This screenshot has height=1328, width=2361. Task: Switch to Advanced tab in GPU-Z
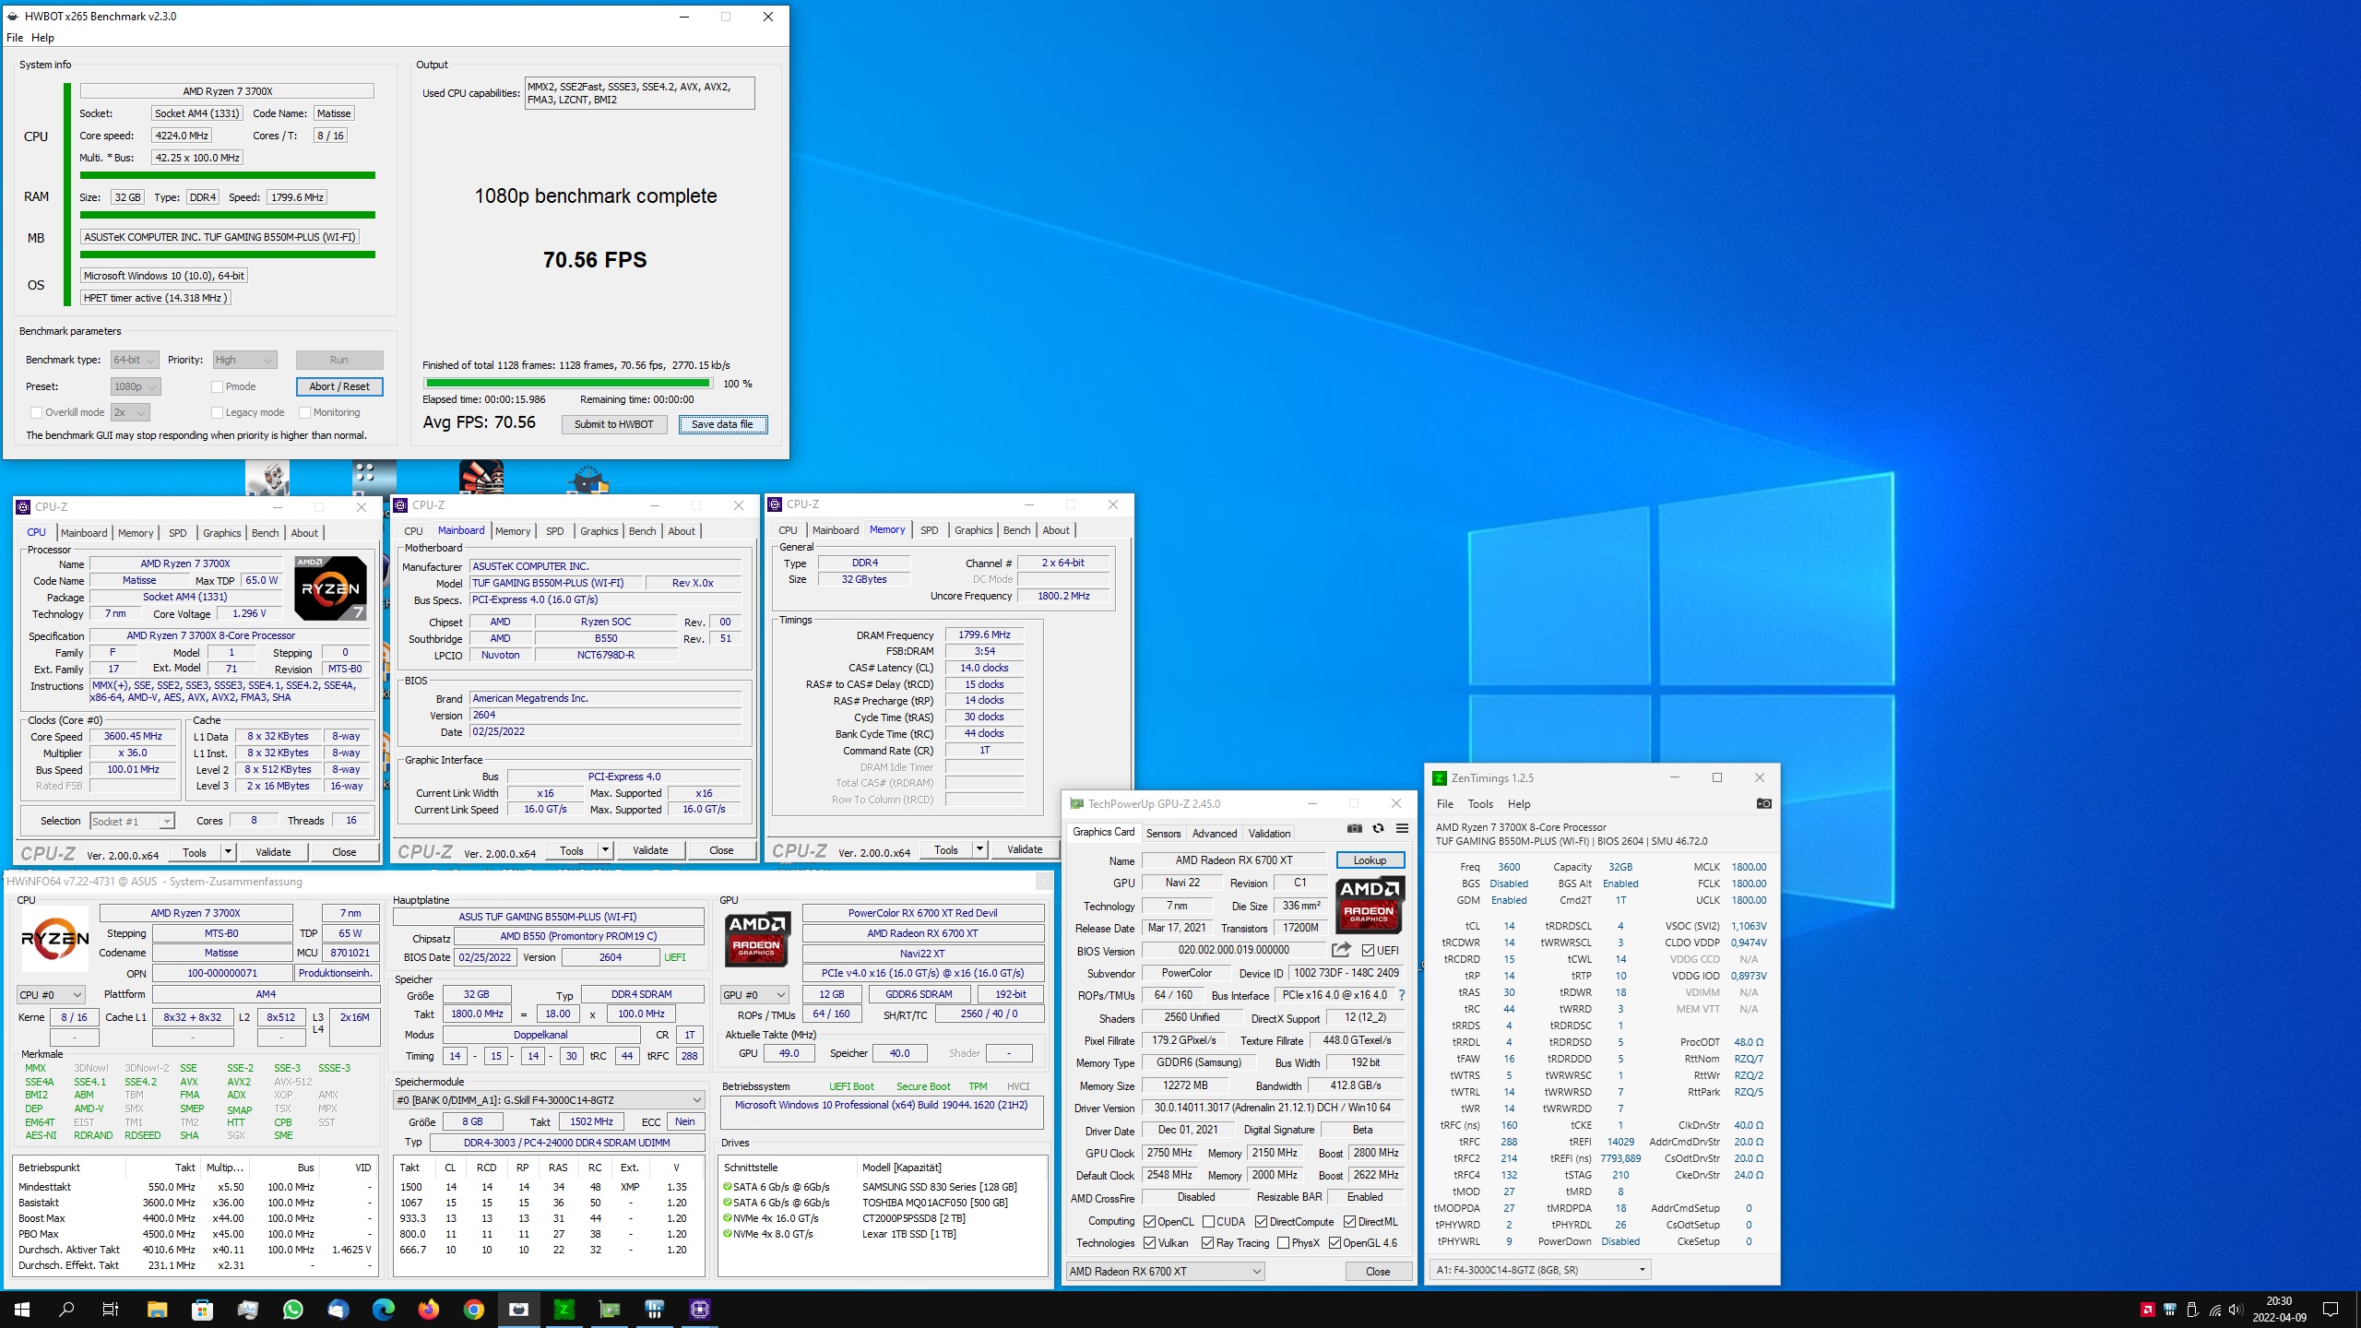coord(1214,833)
